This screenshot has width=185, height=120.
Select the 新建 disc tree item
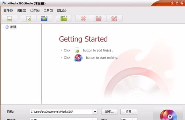(13, 27)
